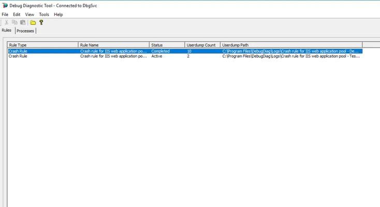Click the userdump path ending in De…
This screenshot has height=207, width=380.
(290, 51)
